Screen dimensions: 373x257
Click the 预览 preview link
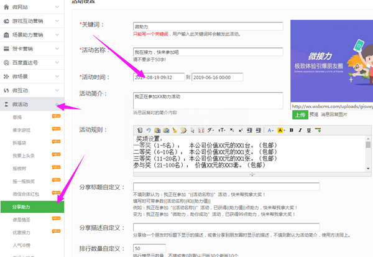[x=314, y=114]
